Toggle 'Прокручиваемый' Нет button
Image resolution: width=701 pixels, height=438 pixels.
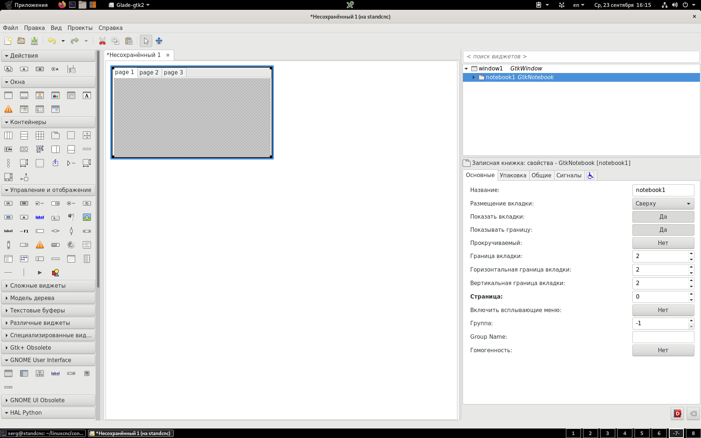tap(663, 243)
